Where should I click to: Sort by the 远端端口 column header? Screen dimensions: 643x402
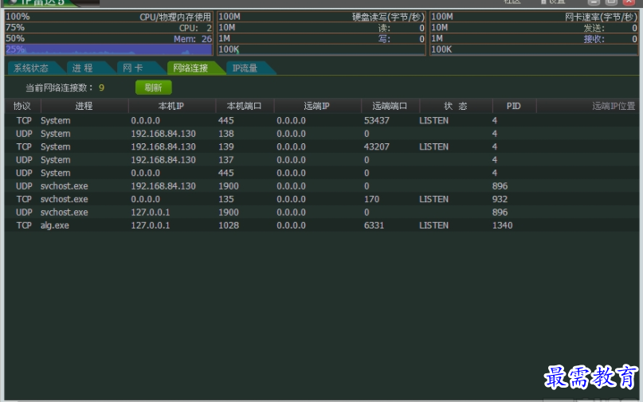390,106
